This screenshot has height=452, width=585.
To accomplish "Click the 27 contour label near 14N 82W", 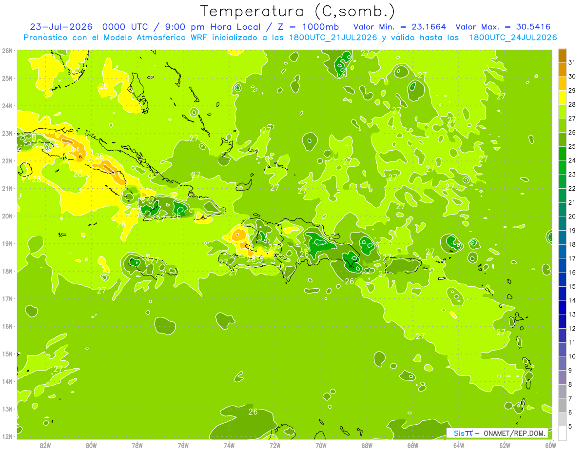I will (x=58, y=369).
